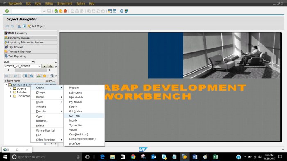Viewport: 287px width, 161px height.
Task: Select the Includes folder in tree
Action: (x=22, y=93)
